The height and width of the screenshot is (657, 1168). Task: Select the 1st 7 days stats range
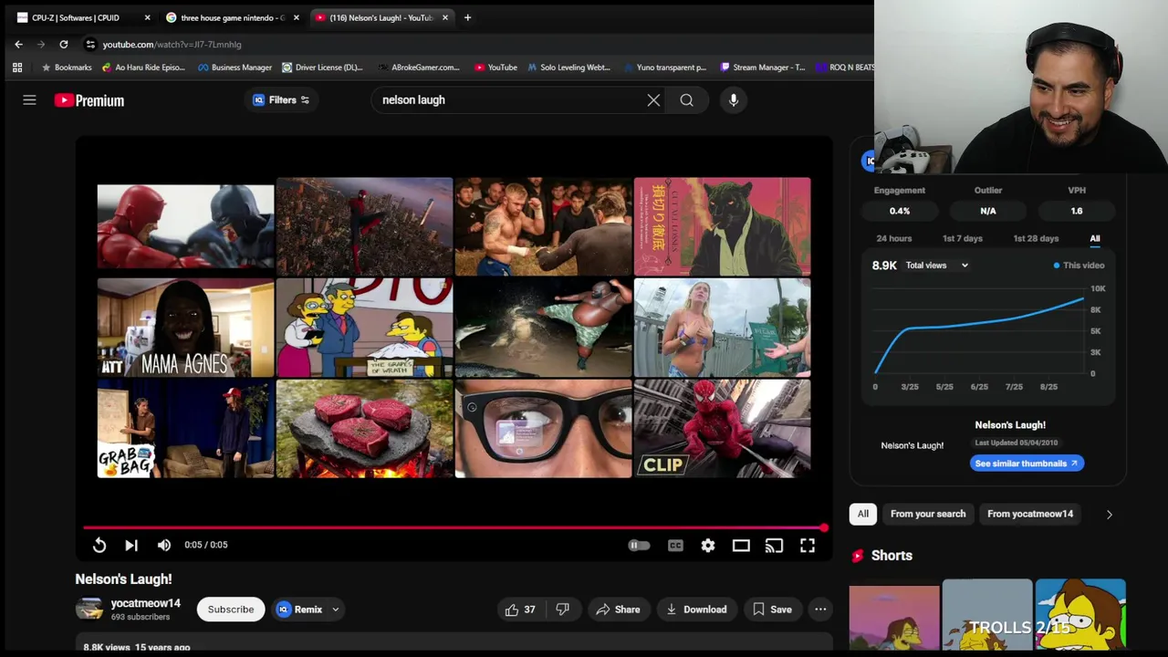963,238
